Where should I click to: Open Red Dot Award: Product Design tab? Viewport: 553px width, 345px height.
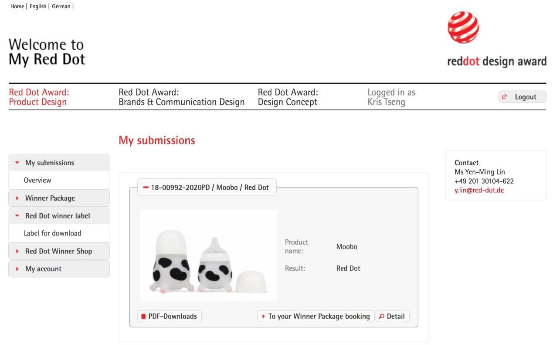coord(39,97)
